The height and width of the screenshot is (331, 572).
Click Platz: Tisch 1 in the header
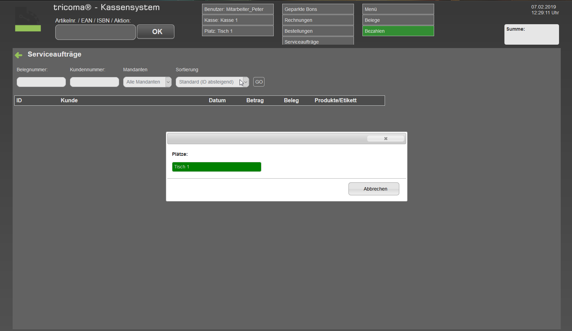point(238,31)
